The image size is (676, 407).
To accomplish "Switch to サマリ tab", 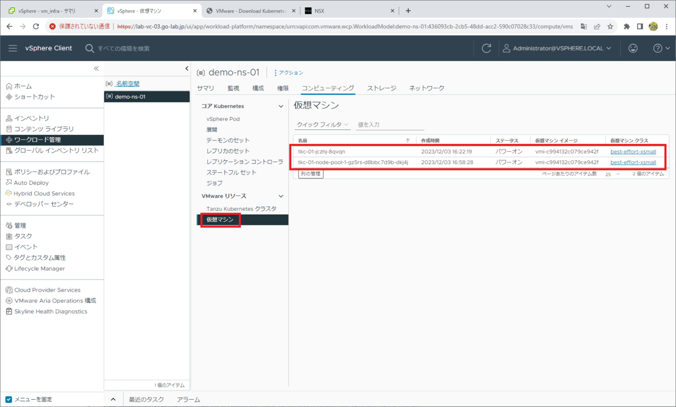I will (x=205, y=88).
